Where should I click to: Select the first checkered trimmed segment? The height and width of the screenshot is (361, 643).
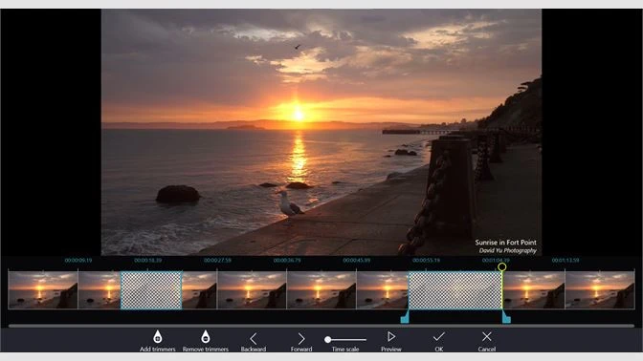(x=151, y=289)
